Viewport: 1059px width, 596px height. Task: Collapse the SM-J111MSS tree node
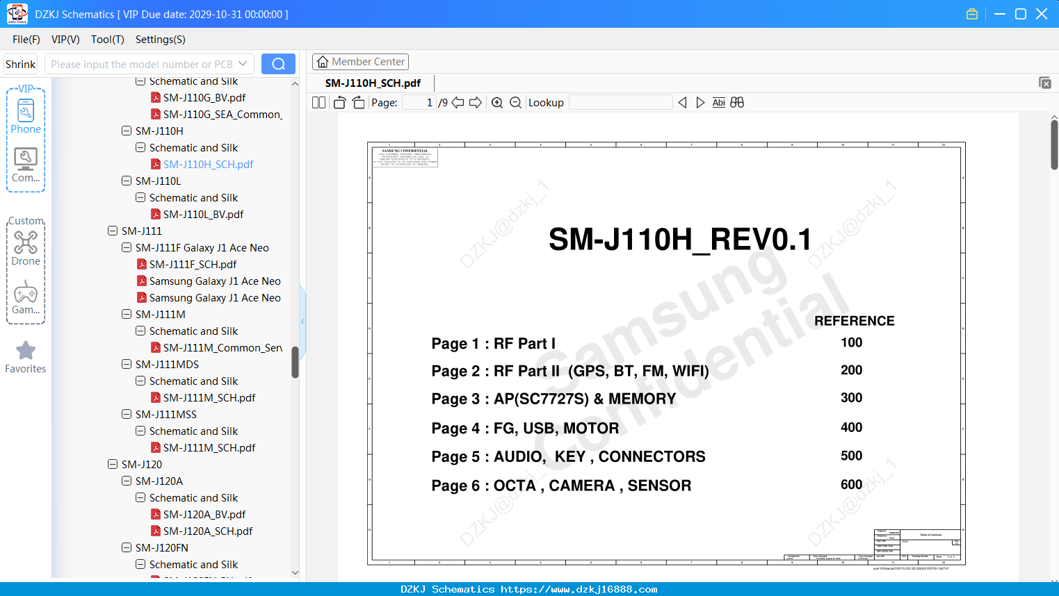click(x=127, y=414)
